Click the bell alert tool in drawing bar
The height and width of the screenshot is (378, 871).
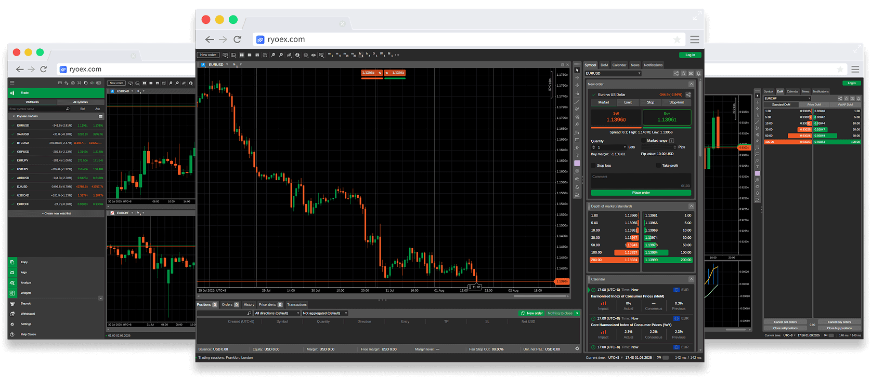tap(577, 187)
